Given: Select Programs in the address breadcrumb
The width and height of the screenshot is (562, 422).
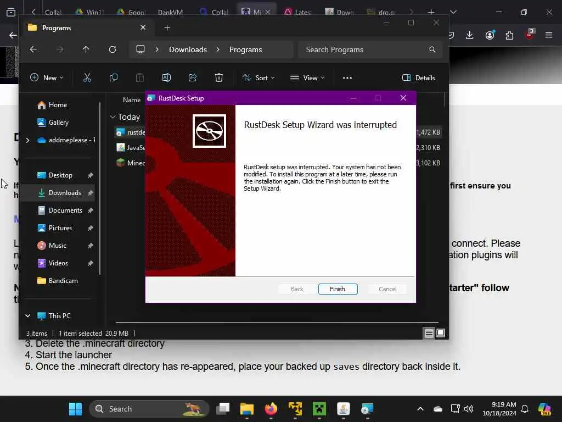Looking at the screenshot, I should coord(245,49).
